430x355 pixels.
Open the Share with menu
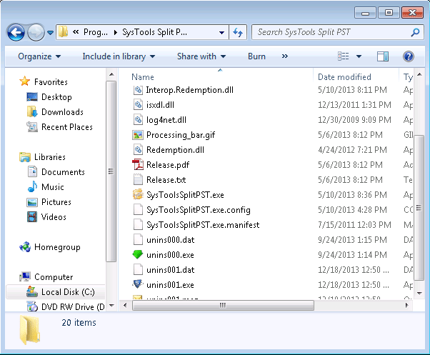201,56
